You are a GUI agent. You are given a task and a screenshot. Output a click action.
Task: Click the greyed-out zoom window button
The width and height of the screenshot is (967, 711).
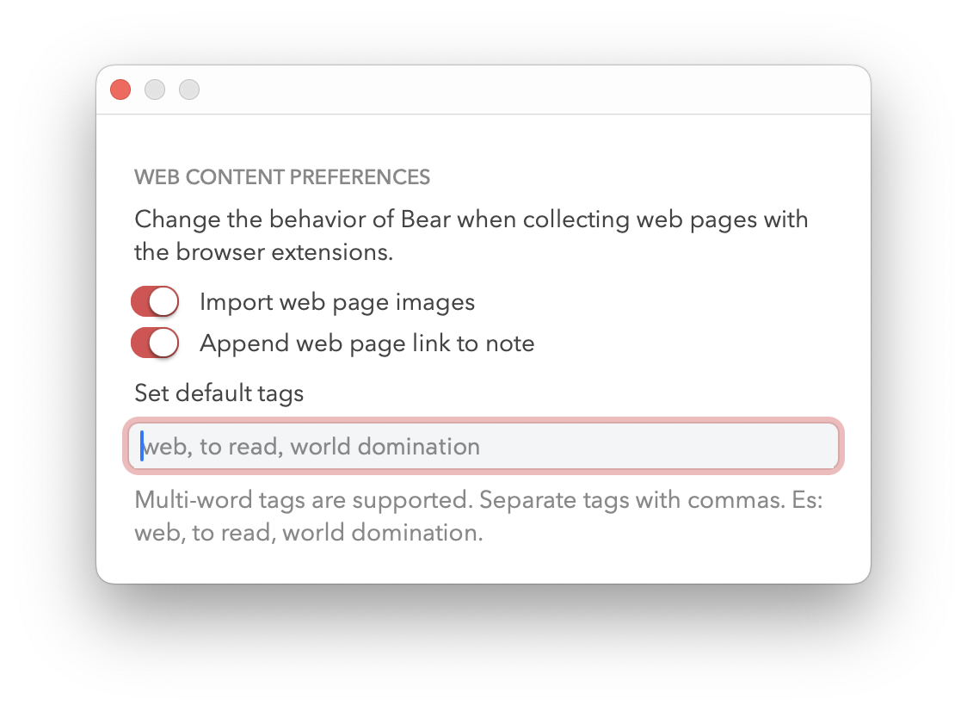coord(189,90)
